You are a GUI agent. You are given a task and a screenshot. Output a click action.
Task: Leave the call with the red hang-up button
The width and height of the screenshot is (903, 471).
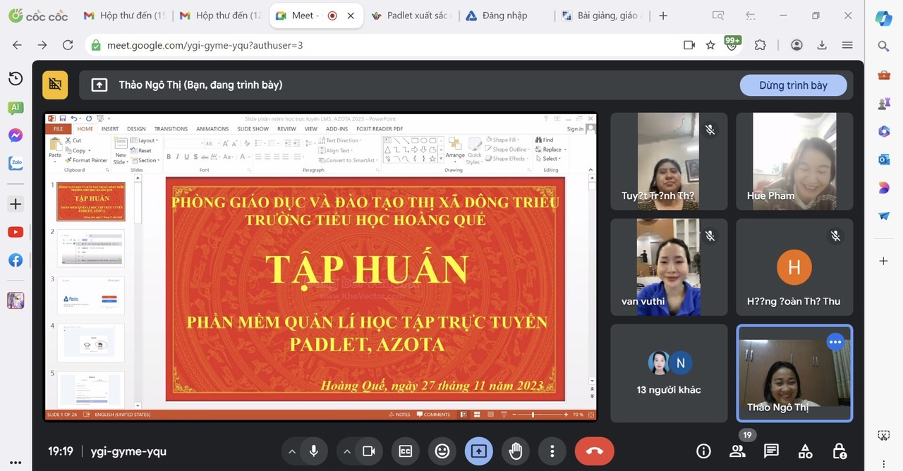pos(594,451)
